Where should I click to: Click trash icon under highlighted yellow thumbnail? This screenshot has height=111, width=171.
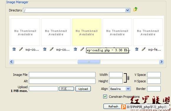pyautogui.click(x=75, y=49)
